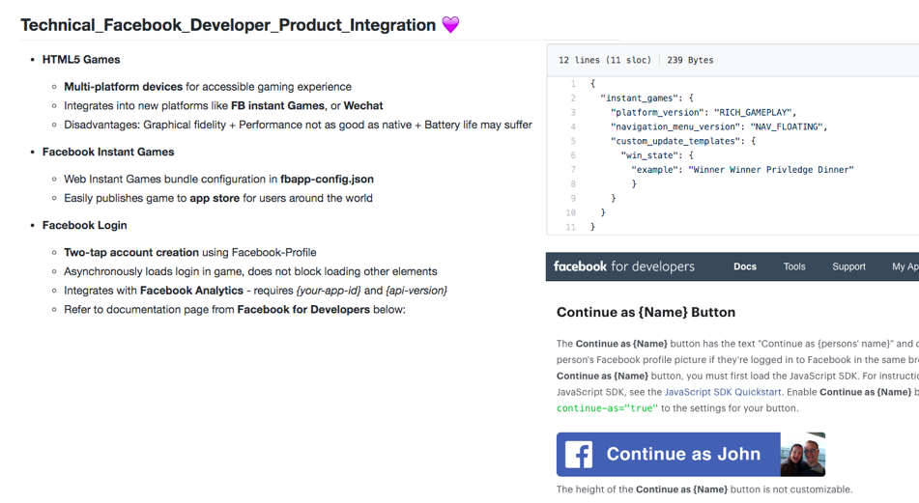This screenshot has height=503, width=919.
Task: Click the purple heart emoji in the title
Action: coord(450,24)
